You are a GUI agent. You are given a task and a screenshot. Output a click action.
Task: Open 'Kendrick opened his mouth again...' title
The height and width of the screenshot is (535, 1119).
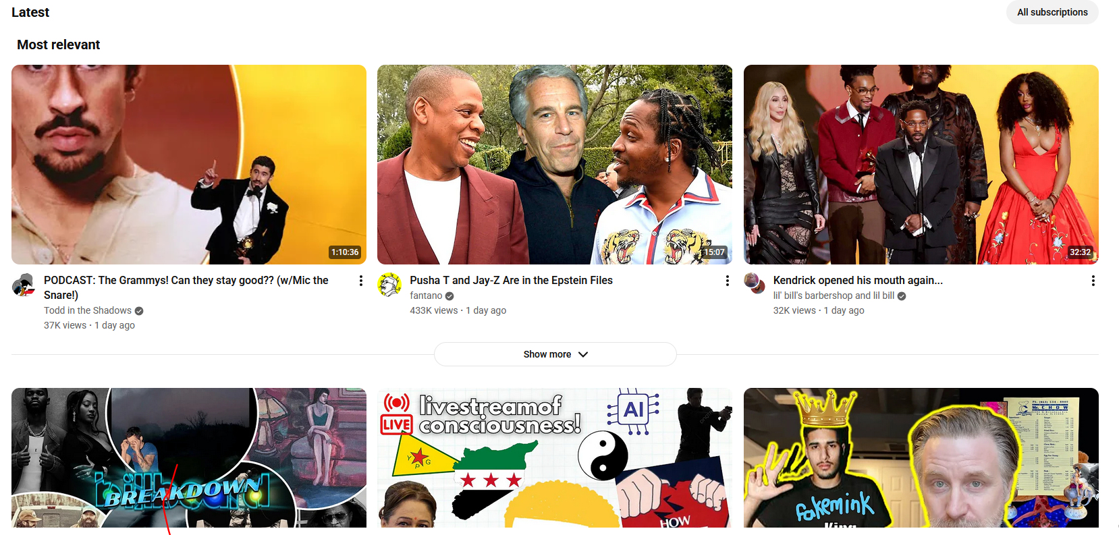point(857,280)
